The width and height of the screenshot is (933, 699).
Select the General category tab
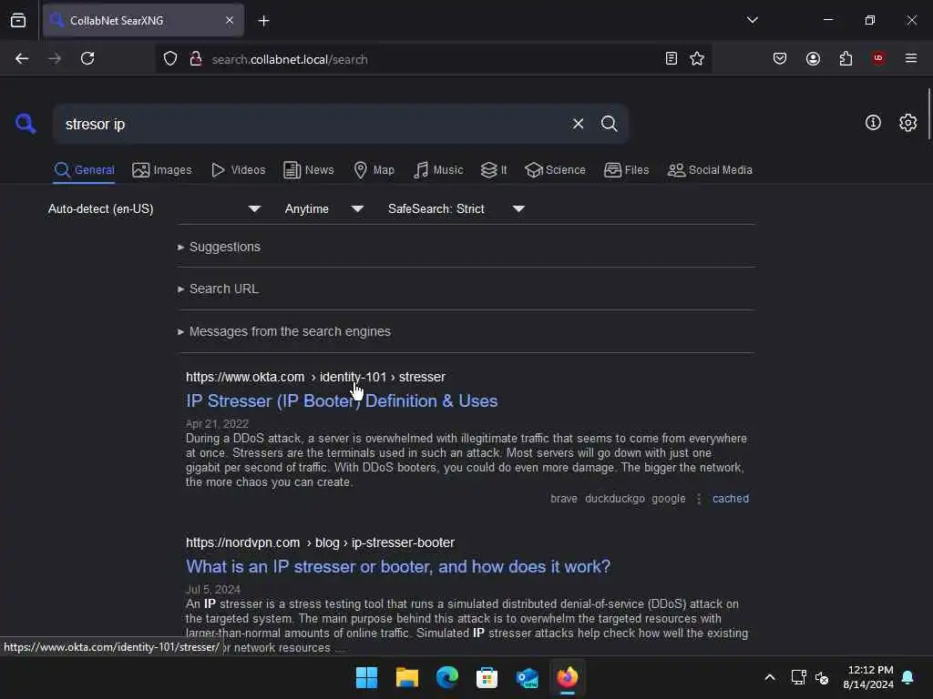[84, 170]
